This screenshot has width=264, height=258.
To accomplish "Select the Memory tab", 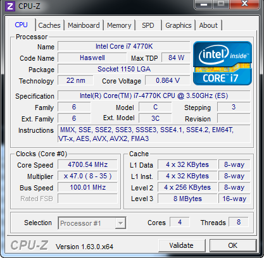I will tap(119, 25).
